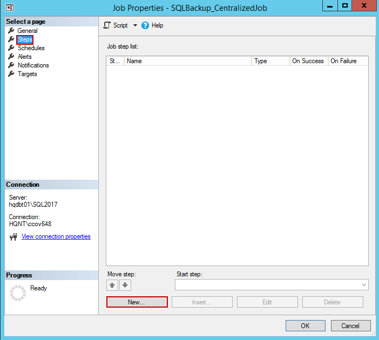Click the connection properties plug icon

(x=13, y=237)
